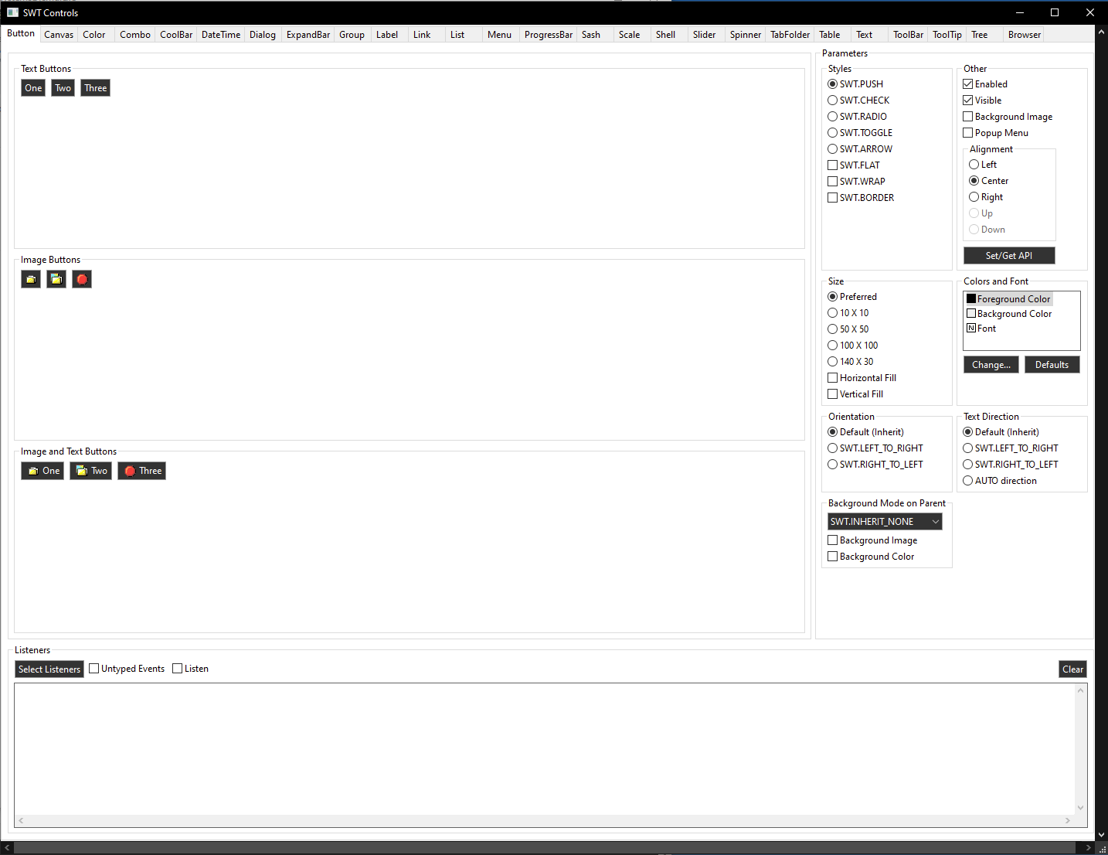Click image and text button Two
1108x855 pixels.
click(91, 471)
